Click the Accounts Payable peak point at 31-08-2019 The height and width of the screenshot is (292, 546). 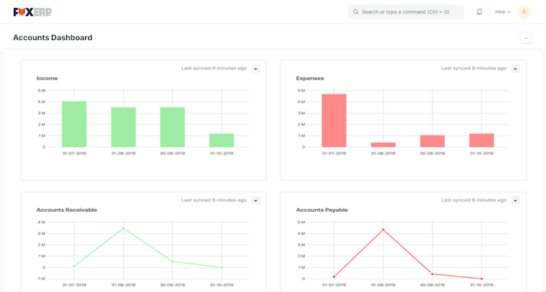[x=383, y=229]
